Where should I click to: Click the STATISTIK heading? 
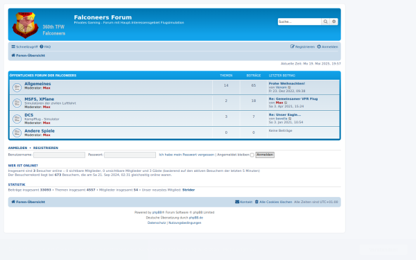(17, 184)
